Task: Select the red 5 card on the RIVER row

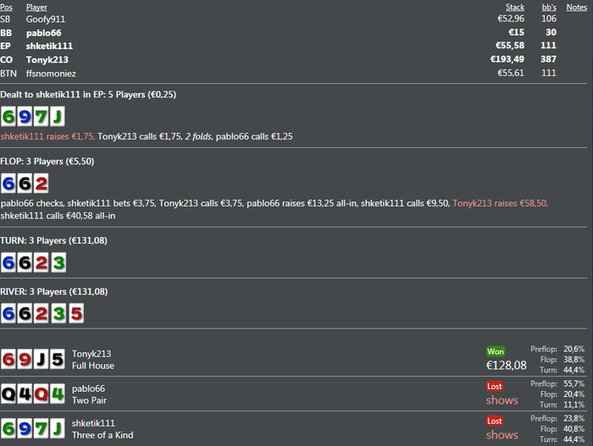Action: coord(74,314)
